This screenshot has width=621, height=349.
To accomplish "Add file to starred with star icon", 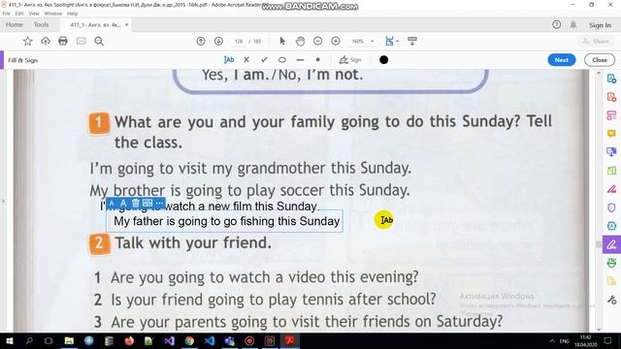I will pyautogui.click(x=27, y=41).
